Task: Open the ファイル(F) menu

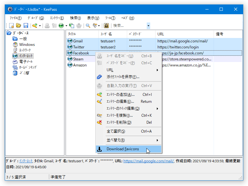Action: tap(15, 18)
